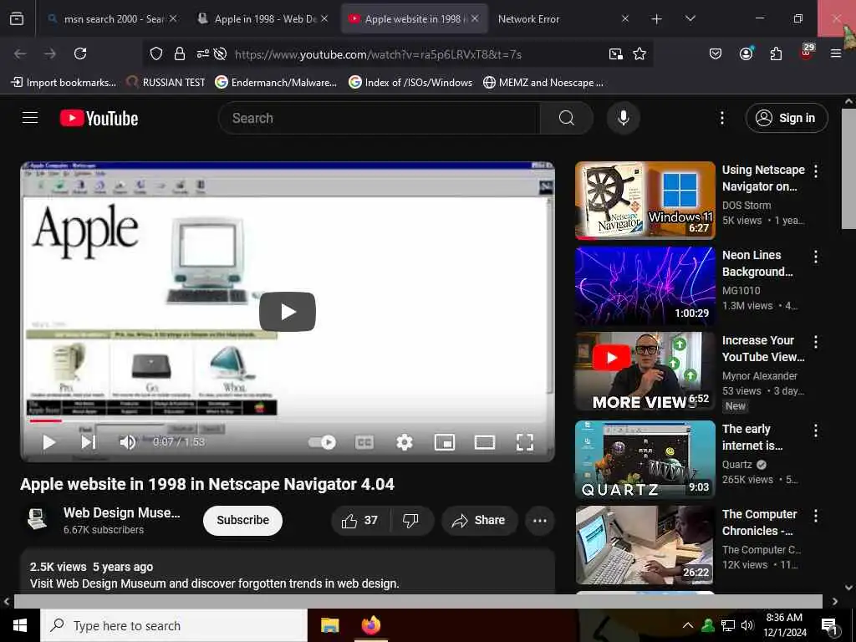The height and width of the screenshot is (642, 856).
Task: Open File Explorer from taskbar
Action: [x=329, y=625]
